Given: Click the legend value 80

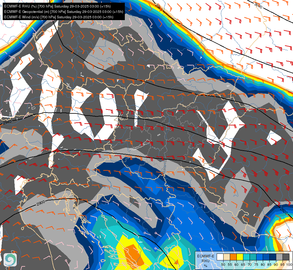Looking at the screenshot, I should tap(263, 265).
